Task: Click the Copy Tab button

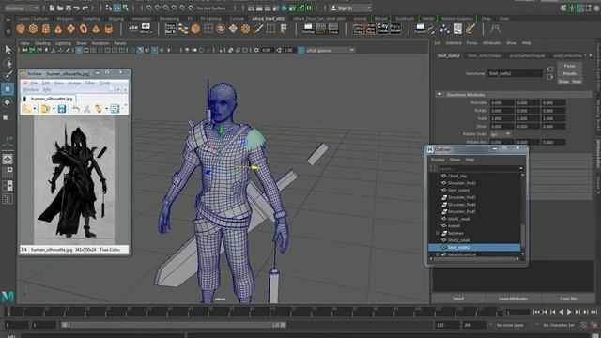Action: click(568, 299)
